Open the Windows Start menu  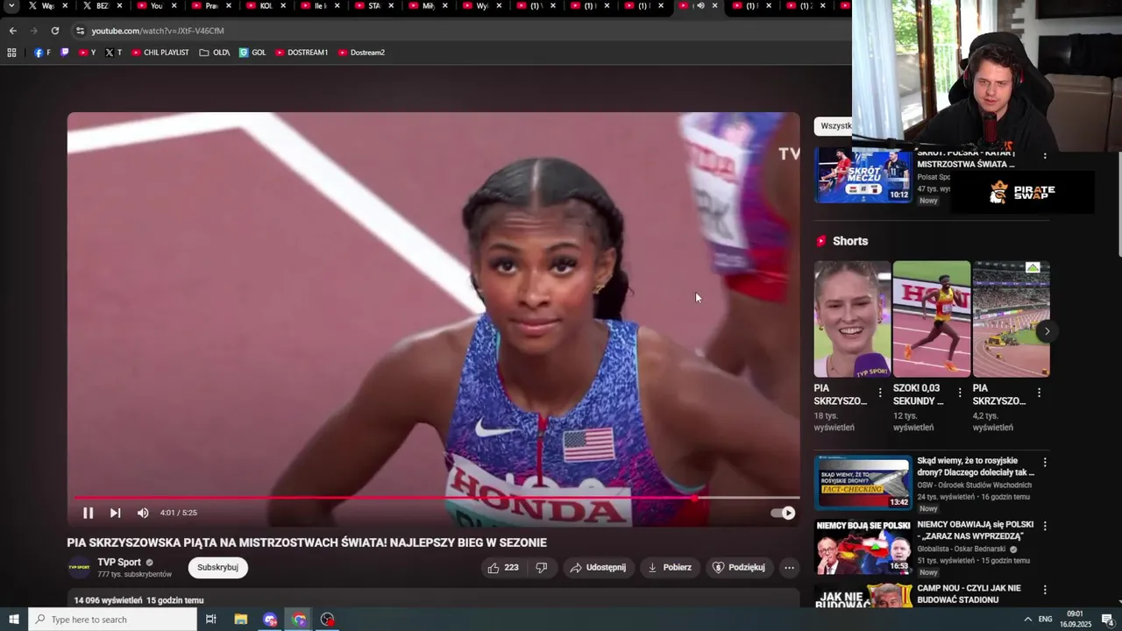click(x=14, y=620)
